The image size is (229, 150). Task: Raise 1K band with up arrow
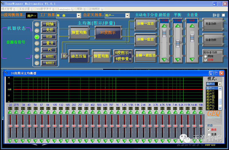click(118, 112)
